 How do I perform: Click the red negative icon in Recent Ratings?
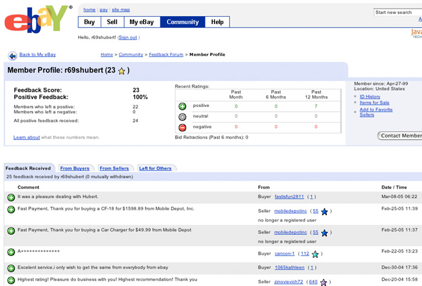[183, 127]
